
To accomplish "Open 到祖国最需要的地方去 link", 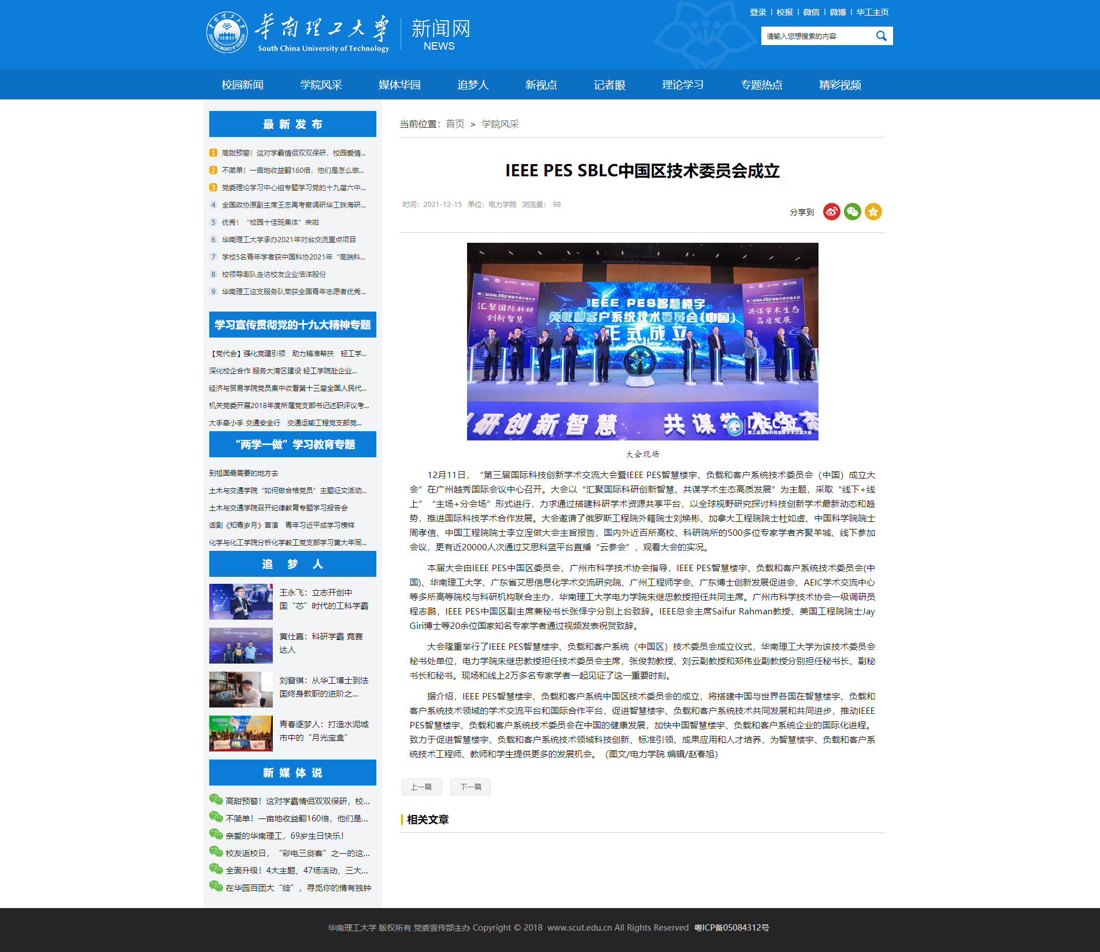I will (x=244, y=473).
